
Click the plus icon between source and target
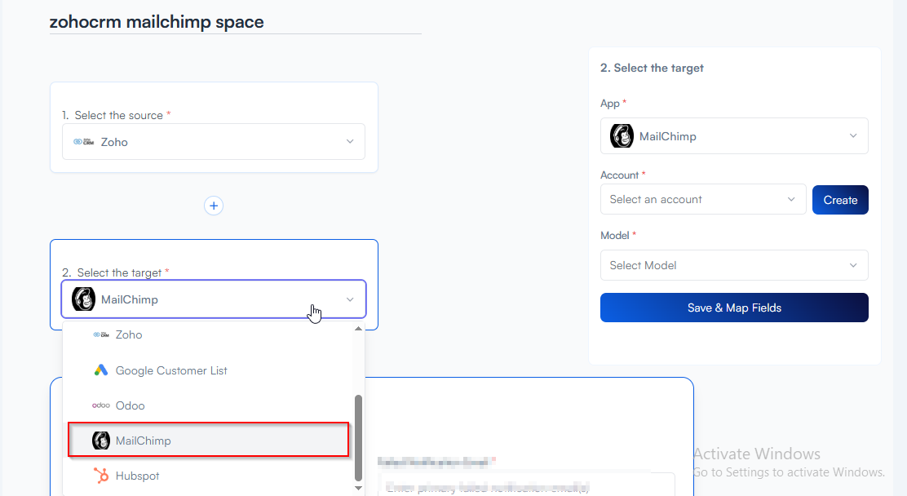(x=214, y=206)
